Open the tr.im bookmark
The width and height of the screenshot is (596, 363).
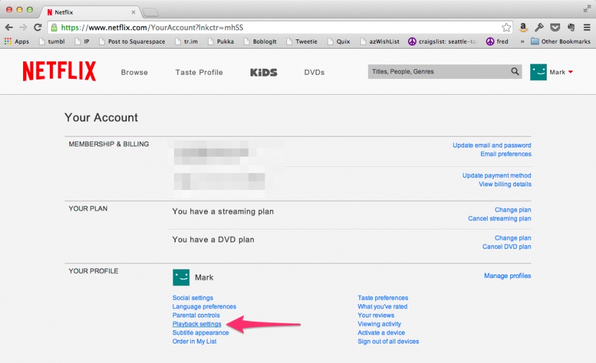tap(186, 41)
